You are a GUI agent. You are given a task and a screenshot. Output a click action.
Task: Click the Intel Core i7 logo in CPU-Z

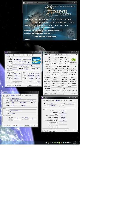(x=36, y=60)
